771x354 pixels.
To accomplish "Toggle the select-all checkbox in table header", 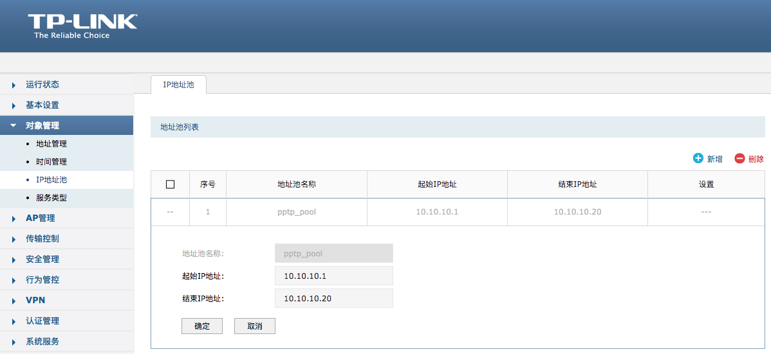I will coord(170,184).
